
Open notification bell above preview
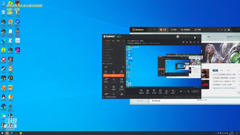[x=194, y=42]
